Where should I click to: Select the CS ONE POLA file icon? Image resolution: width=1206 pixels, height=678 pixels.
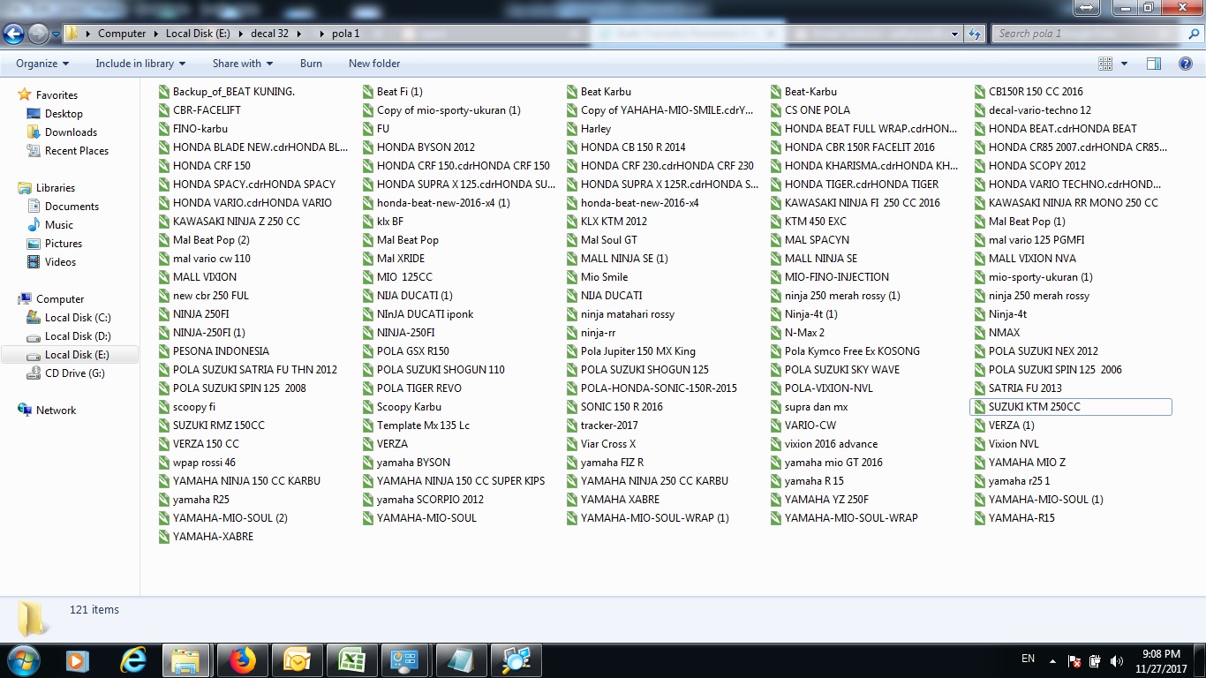777,110
